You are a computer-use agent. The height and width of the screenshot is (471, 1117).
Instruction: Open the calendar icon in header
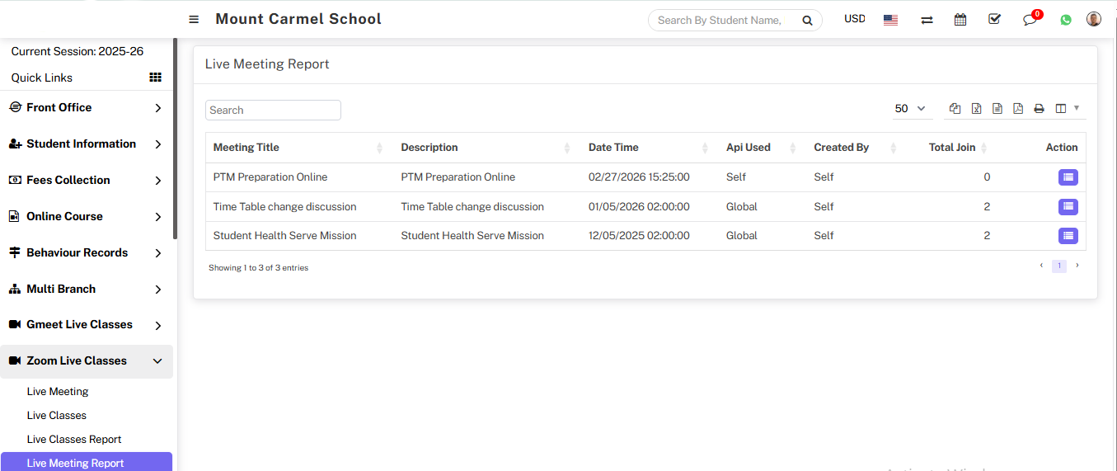(960, 20)
